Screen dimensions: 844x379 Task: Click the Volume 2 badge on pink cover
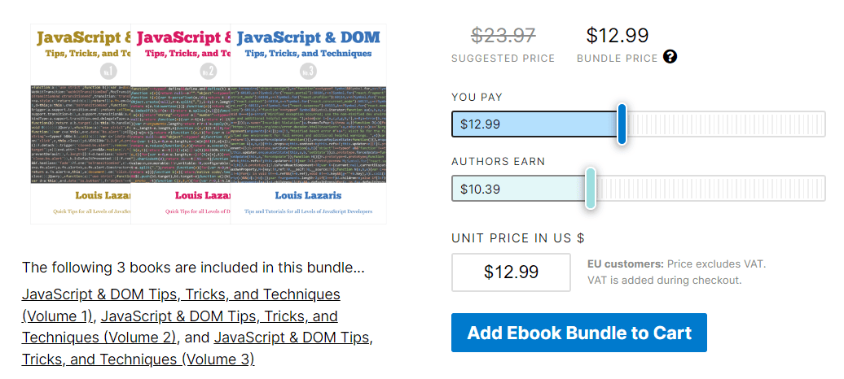(209, 70)
